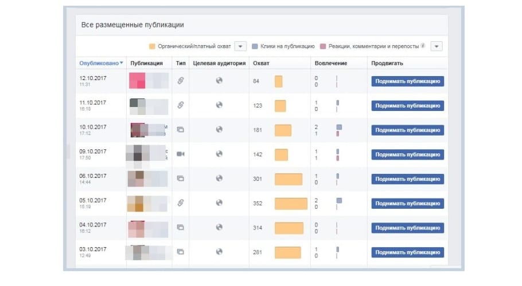Viewport: 522px width, 286px height.
Task: Click reach value 123
Action: (x=258, y=105)
